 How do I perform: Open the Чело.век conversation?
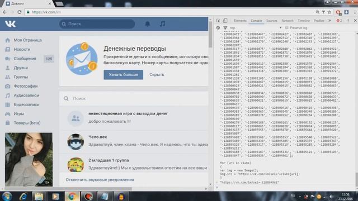[134, 141]
